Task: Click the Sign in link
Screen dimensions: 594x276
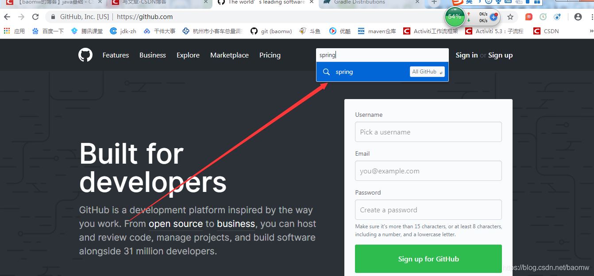Action: tap(467, 55)
